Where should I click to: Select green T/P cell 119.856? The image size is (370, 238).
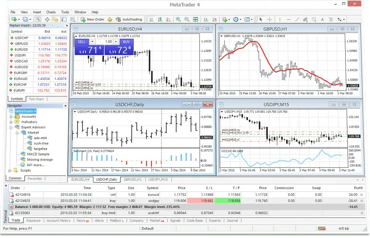(x=227, y=201)
